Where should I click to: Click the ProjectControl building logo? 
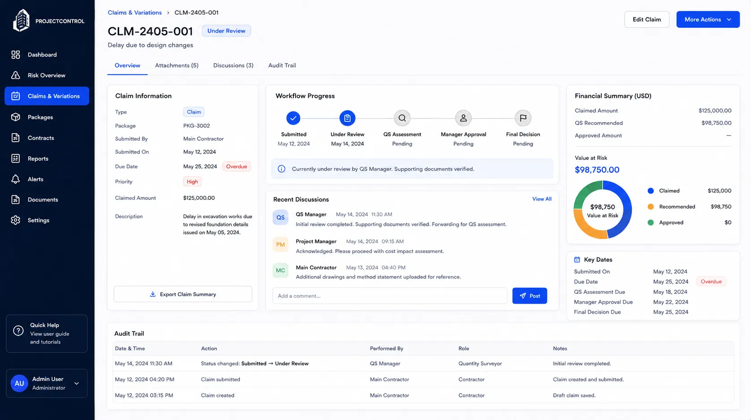coord(21,20)
